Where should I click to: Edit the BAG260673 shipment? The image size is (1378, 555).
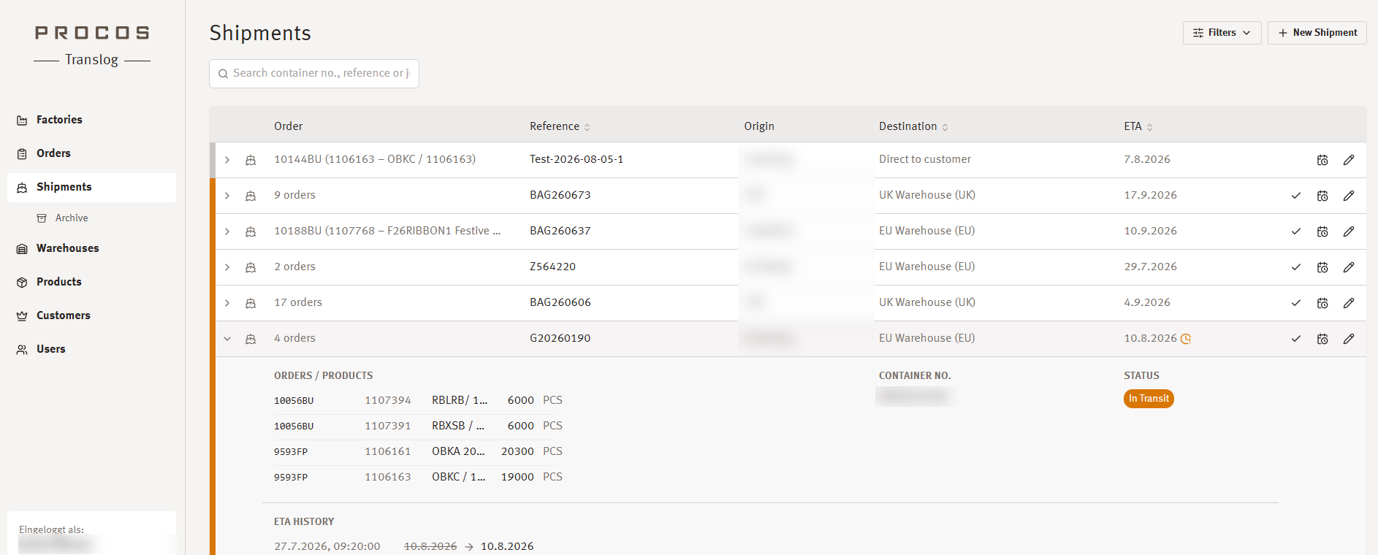[x=1349, y=196]
